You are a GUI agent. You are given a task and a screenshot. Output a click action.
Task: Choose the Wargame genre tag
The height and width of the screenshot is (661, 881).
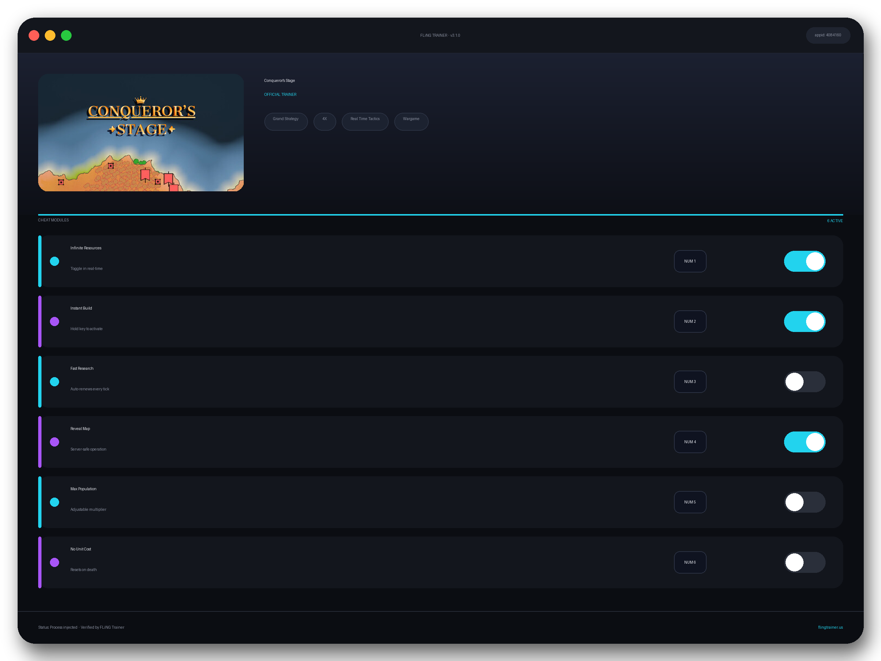(x=411, y=122)
